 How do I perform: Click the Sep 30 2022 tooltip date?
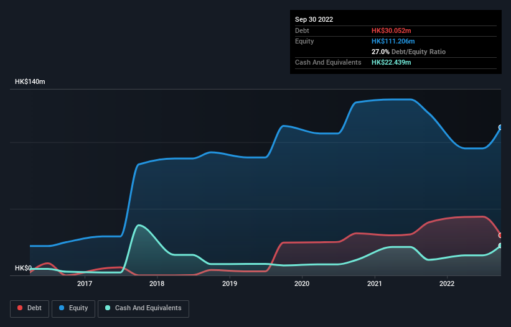[x=314, y=19]
